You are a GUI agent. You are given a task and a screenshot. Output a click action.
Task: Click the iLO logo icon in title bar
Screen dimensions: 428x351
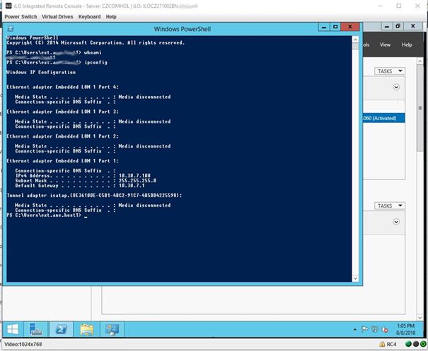(8, 6)
